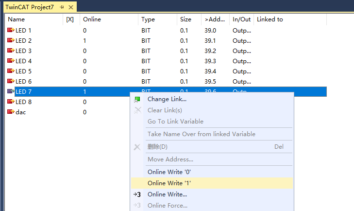Click the address cell 39.3

coord(210,61)
